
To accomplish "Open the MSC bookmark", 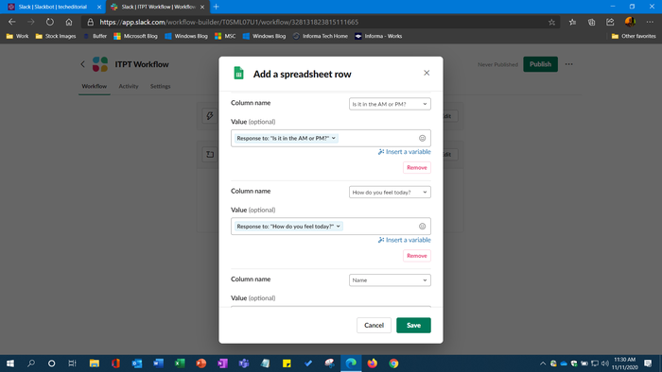I will pyautogui.click(x=225, y=36).
